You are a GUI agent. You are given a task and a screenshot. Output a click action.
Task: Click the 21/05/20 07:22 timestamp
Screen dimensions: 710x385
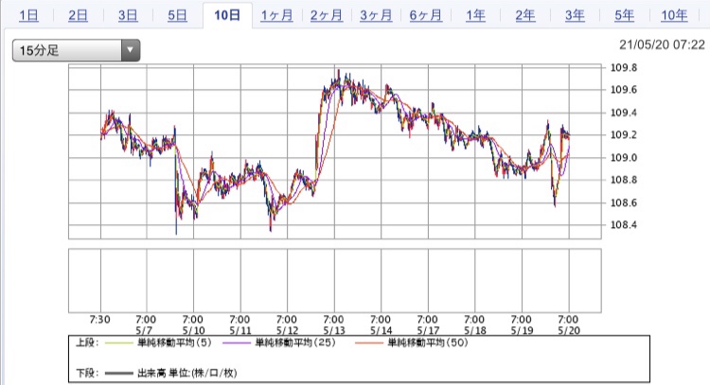(662, 44)
